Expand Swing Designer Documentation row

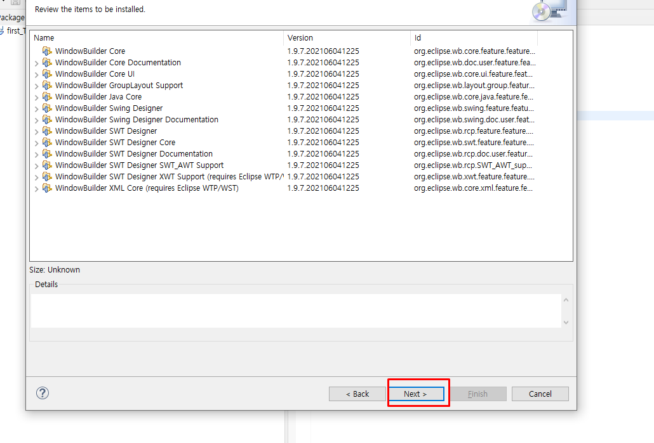tap(36, 120)
